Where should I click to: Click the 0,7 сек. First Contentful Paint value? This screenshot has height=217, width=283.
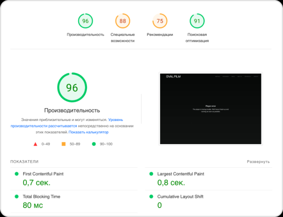(x=36, y=182)
